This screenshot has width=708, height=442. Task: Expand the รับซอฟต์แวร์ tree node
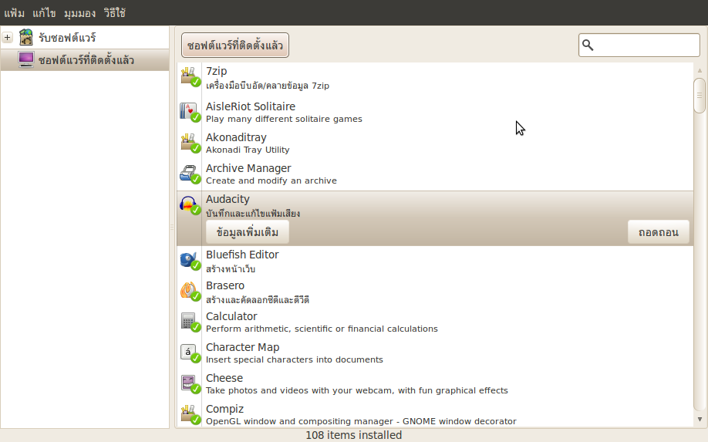point(7,38)
